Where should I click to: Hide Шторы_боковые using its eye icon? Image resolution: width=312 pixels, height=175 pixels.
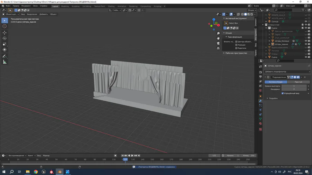(306, 41)
